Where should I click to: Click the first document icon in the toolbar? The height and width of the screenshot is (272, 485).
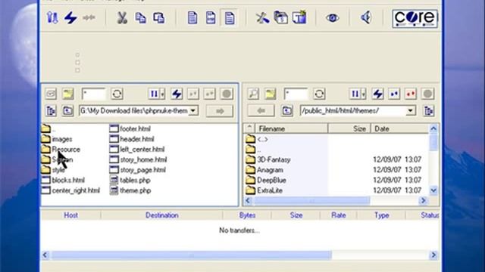pyautogui.click(x=192, y=18)
